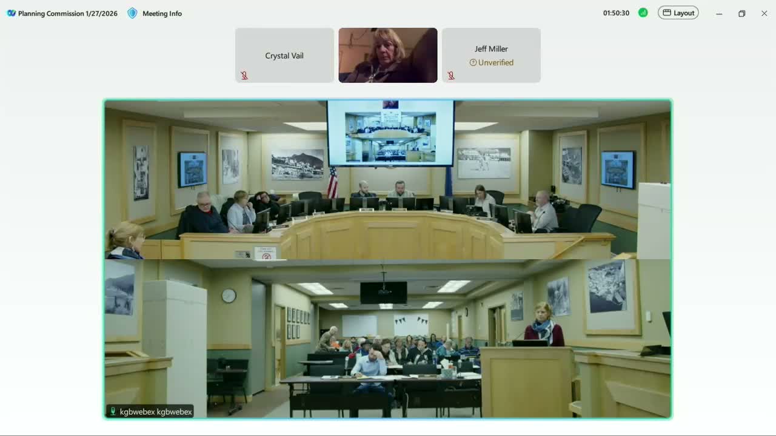Minimize the Webex meeting window
776x436 pixels.
click(x=719, y=13)
